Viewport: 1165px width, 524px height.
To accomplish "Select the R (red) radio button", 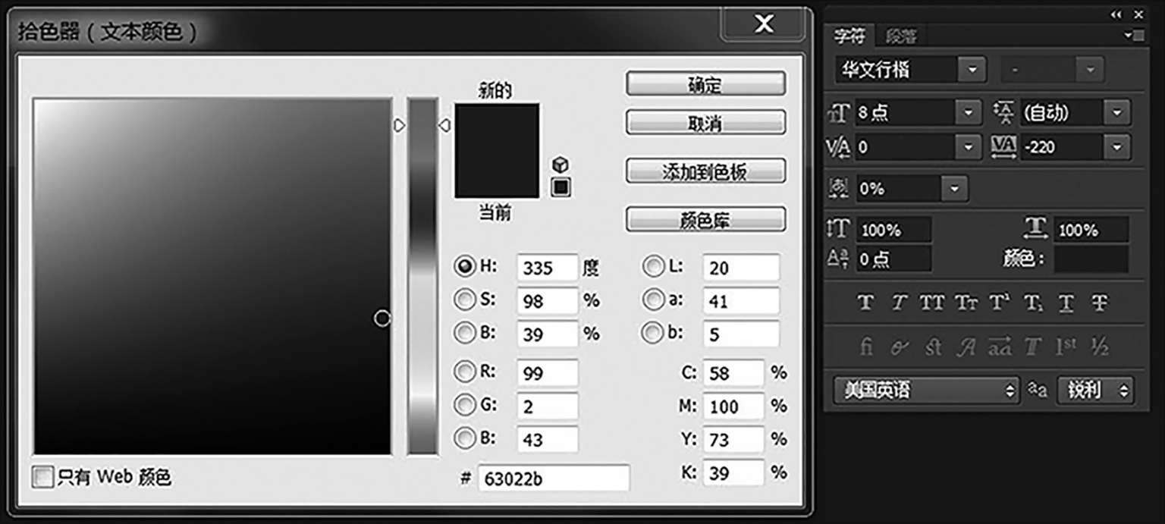I will pyautogui.click(x=464, y=372).
